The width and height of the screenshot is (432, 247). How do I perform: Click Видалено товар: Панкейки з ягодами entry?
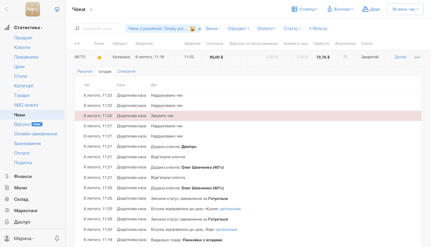(x=187, y=240)
